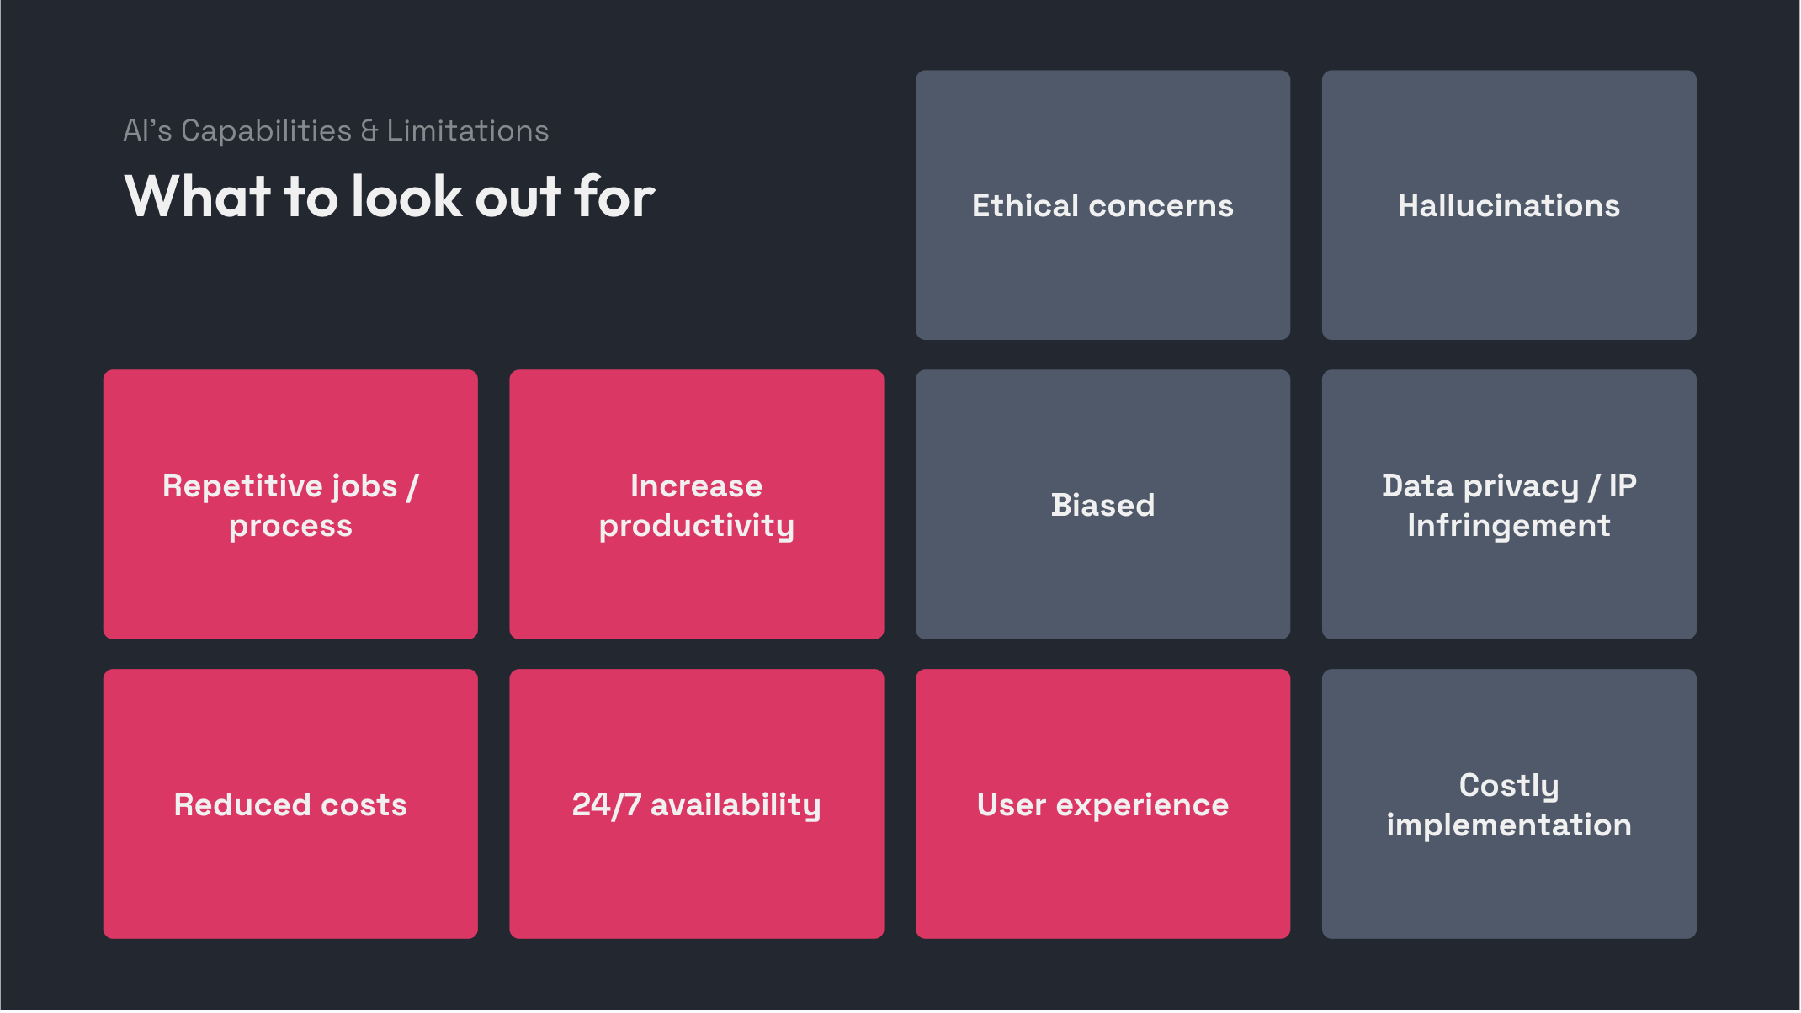Click the word "Infringement" on the grey tile
Viewport: 1801px width, 1013px height.
(x=1509, y=526)
